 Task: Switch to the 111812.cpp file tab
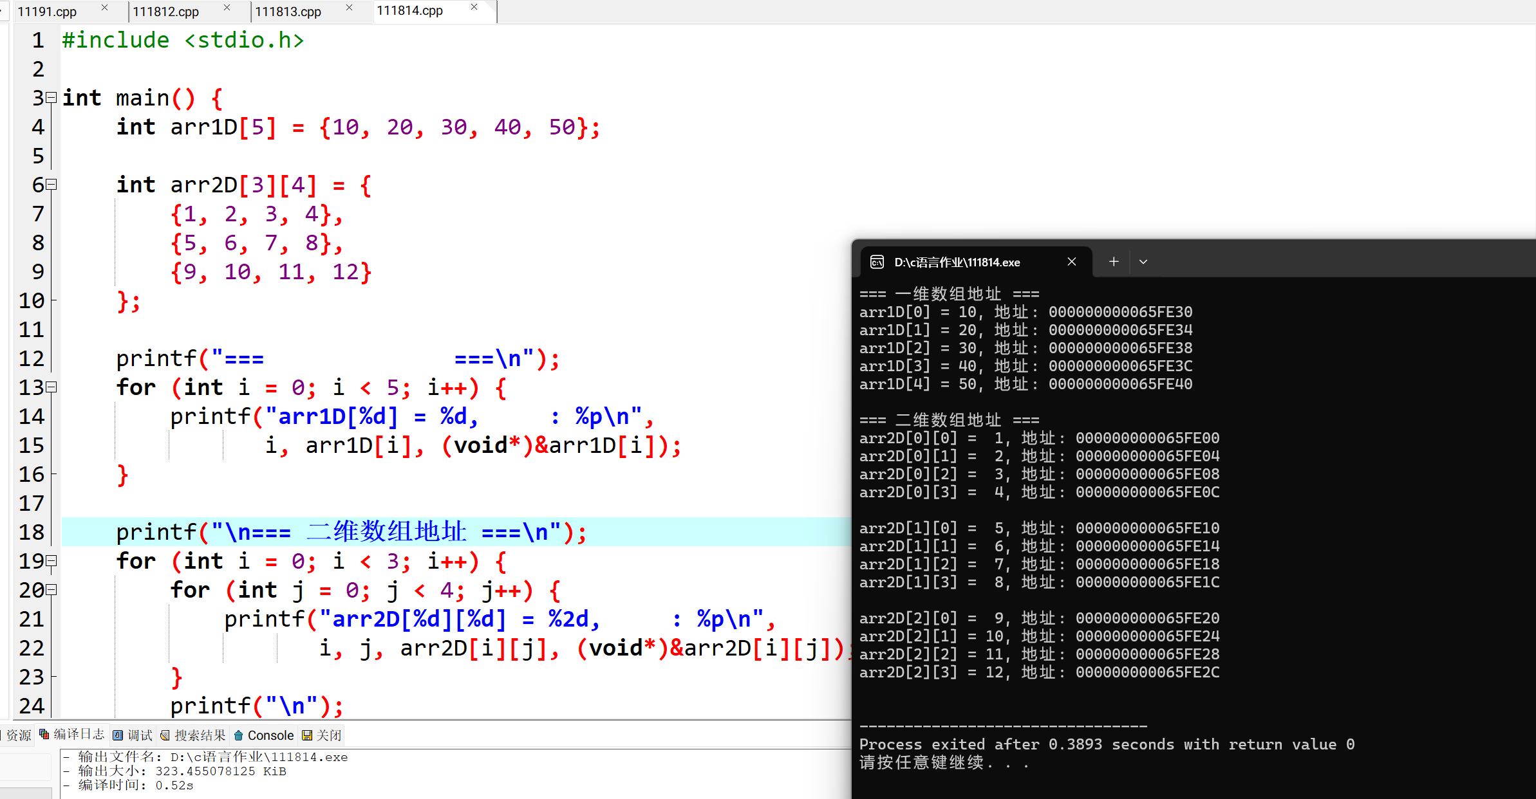166,12
